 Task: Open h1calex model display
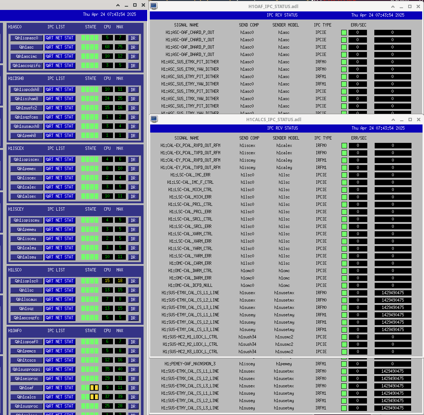coord(26,187)
